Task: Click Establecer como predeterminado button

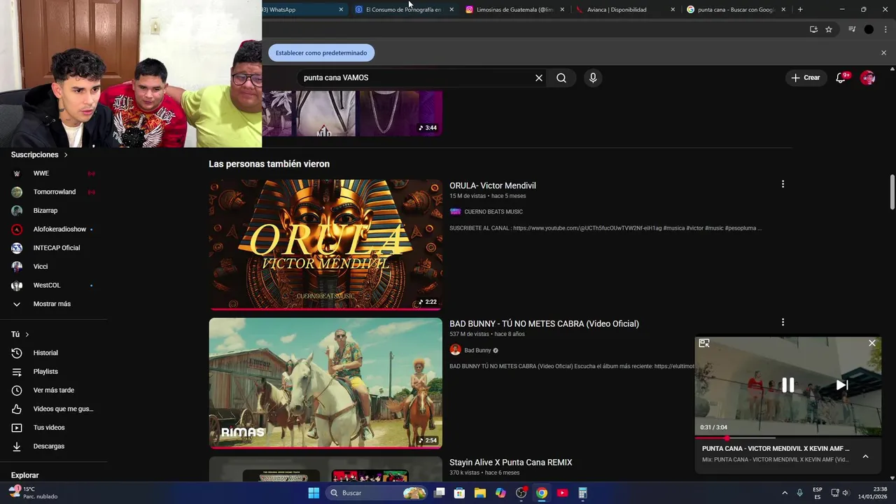Action: 321,52
